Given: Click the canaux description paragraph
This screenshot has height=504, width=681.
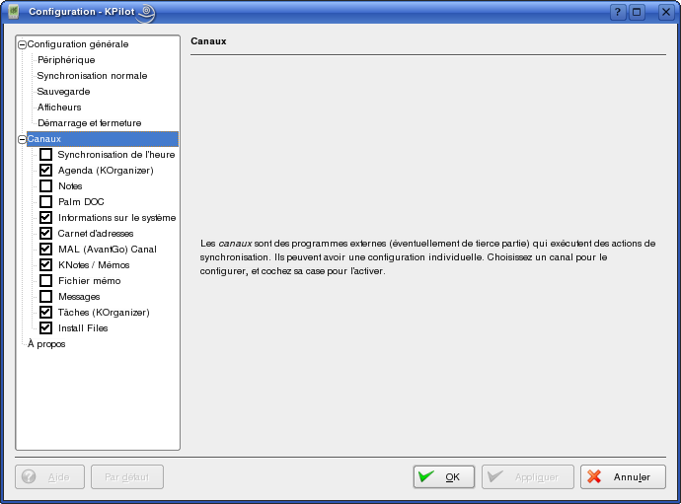Looking at the screenshot, I should [427, 257].
